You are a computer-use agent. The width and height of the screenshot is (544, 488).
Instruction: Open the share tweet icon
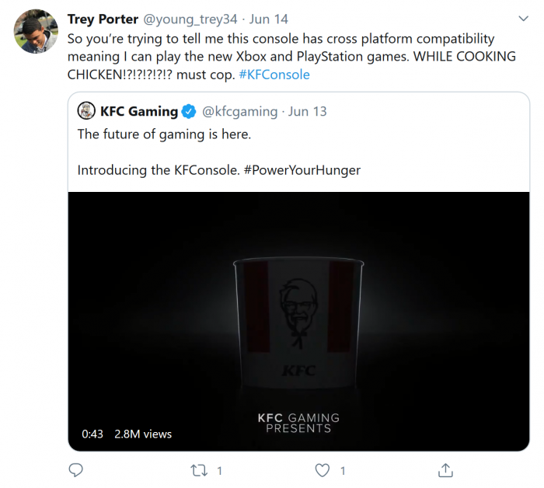click(x=445, y=470)
